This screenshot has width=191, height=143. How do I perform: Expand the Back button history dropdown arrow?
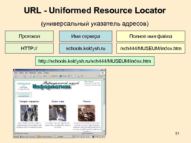pos(22,76)
